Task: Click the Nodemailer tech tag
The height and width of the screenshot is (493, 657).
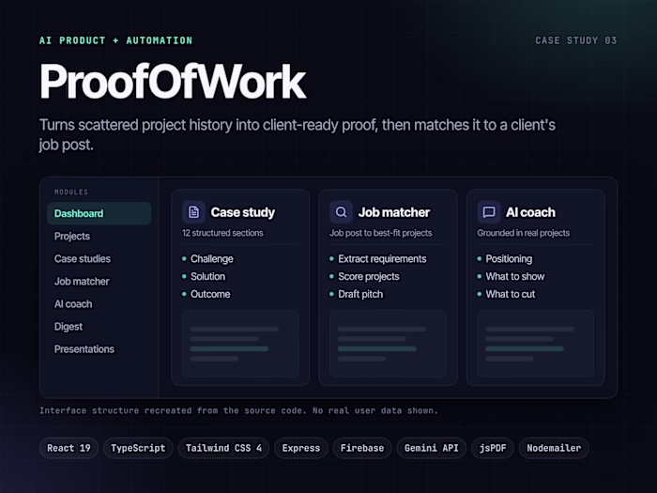Action: click(x=554, y=448)
